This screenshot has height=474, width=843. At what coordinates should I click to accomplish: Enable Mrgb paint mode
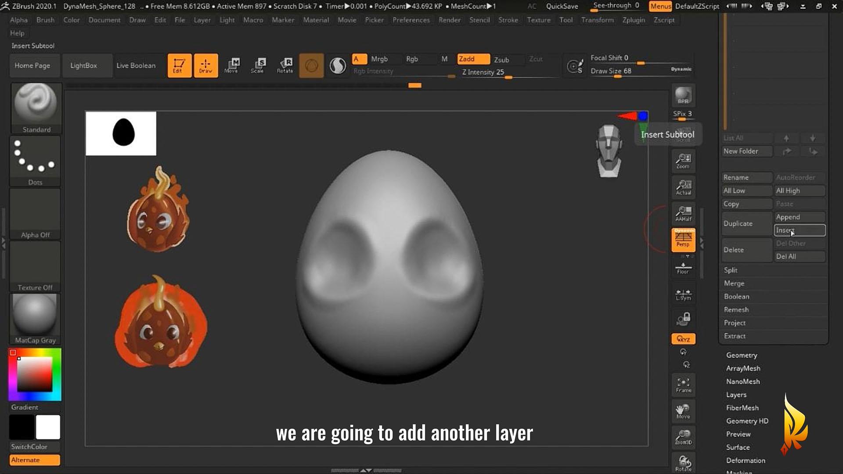pos(379,59)
